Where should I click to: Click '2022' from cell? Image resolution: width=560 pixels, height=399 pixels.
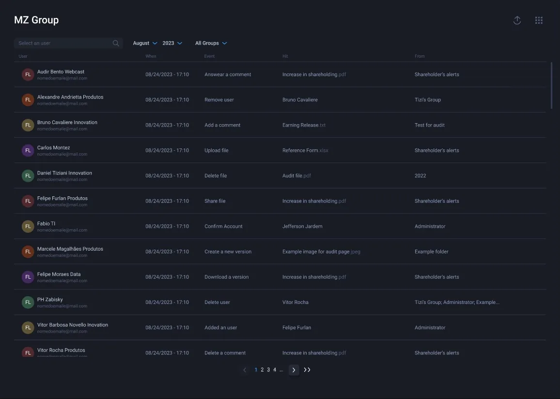[x=420, y=176]
